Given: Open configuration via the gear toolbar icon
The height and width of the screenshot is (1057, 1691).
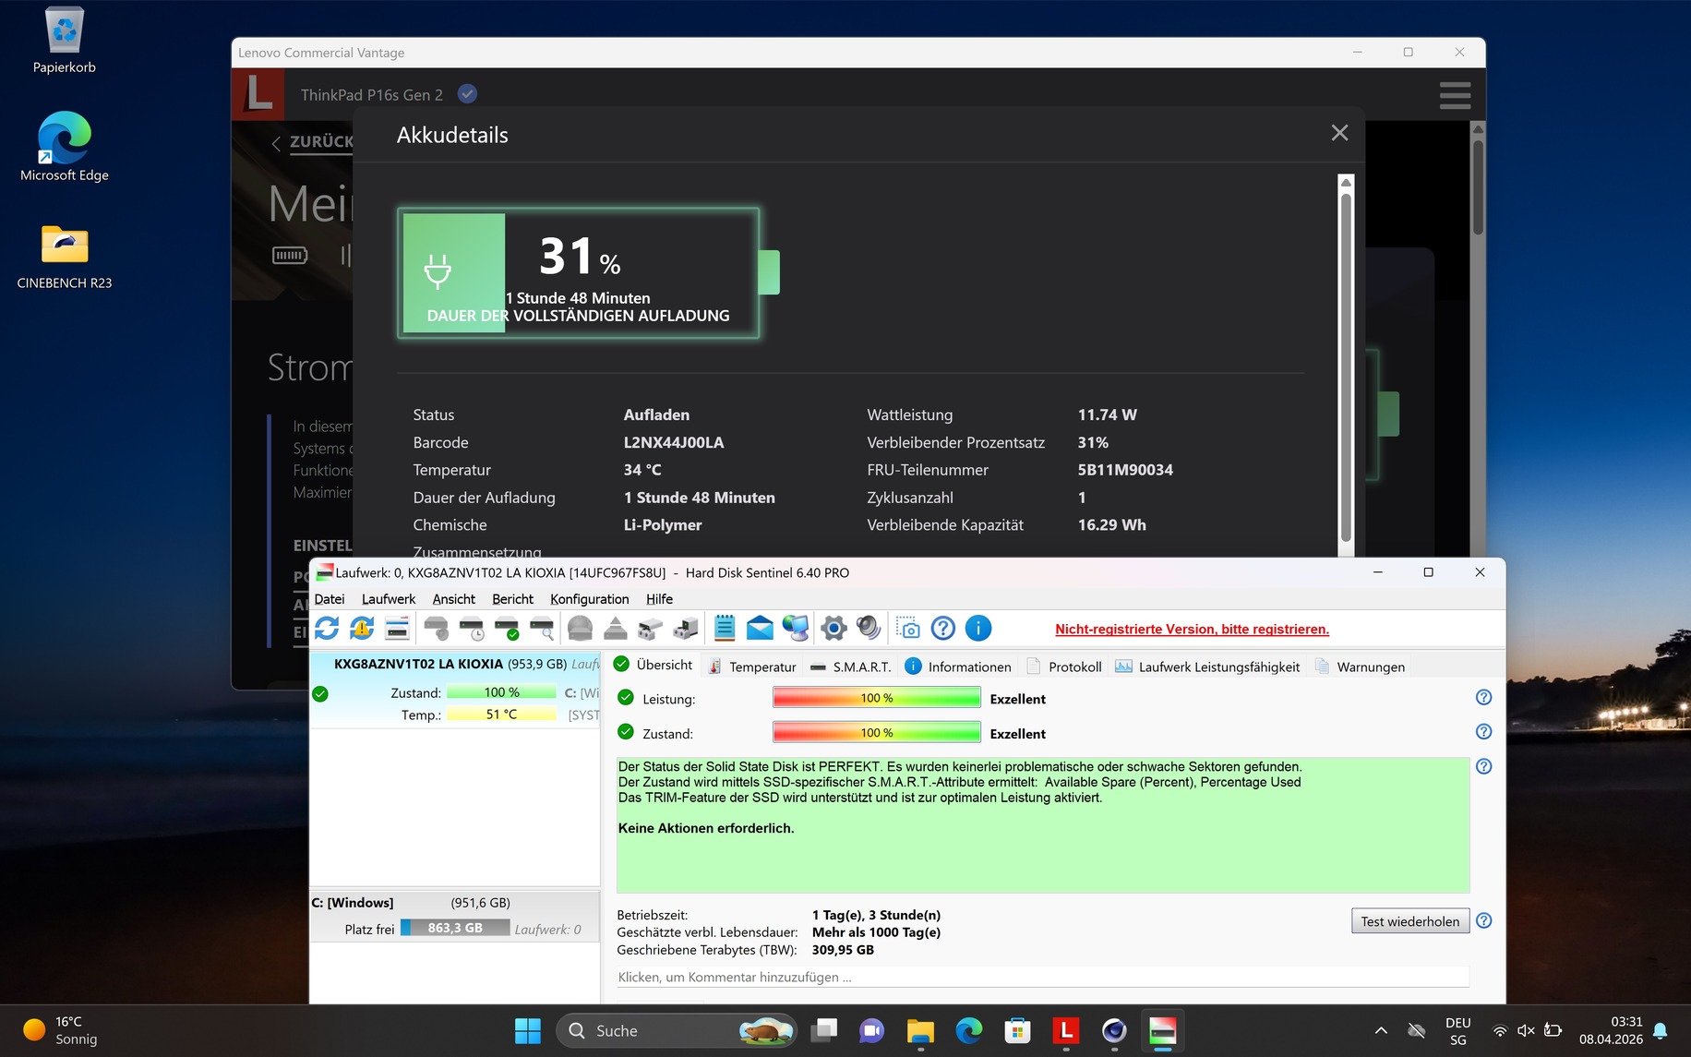Looking at the screenshot, I should tap(834, 629).
